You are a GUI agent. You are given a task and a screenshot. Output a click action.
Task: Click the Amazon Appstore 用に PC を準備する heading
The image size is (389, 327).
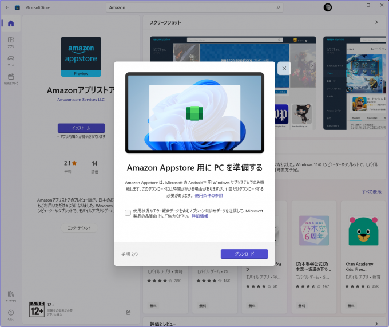[x=194, y=168]
